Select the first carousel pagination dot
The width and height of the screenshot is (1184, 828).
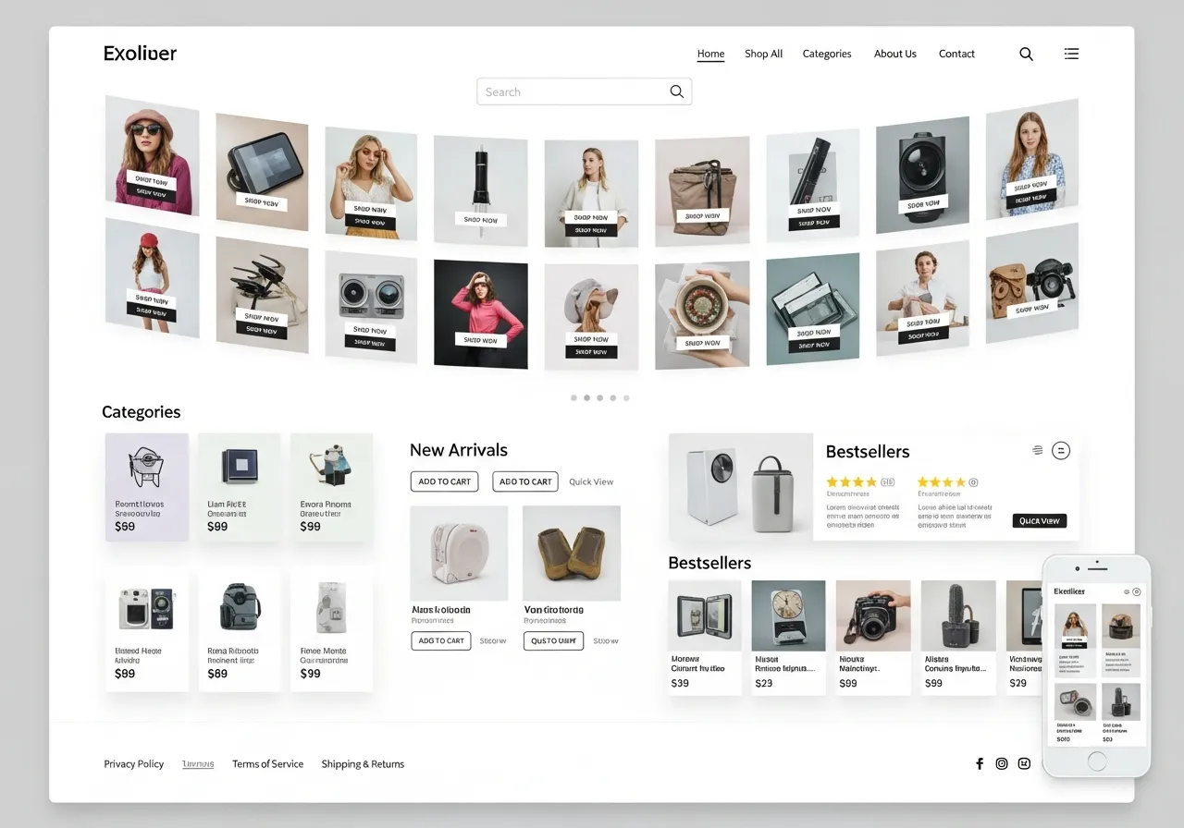click(573, 397)
